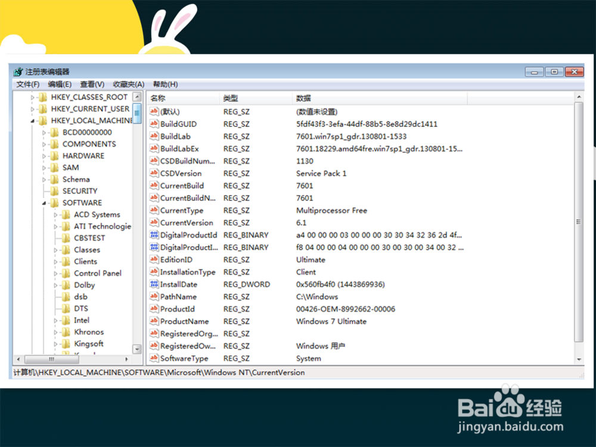Collapse the SOFTWARE key

tap(44, 203)
